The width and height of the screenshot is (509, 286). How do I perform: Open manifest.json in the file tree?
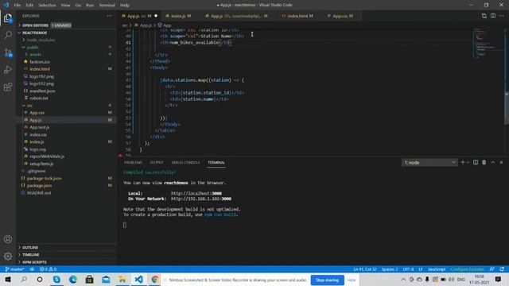[42, 91]
